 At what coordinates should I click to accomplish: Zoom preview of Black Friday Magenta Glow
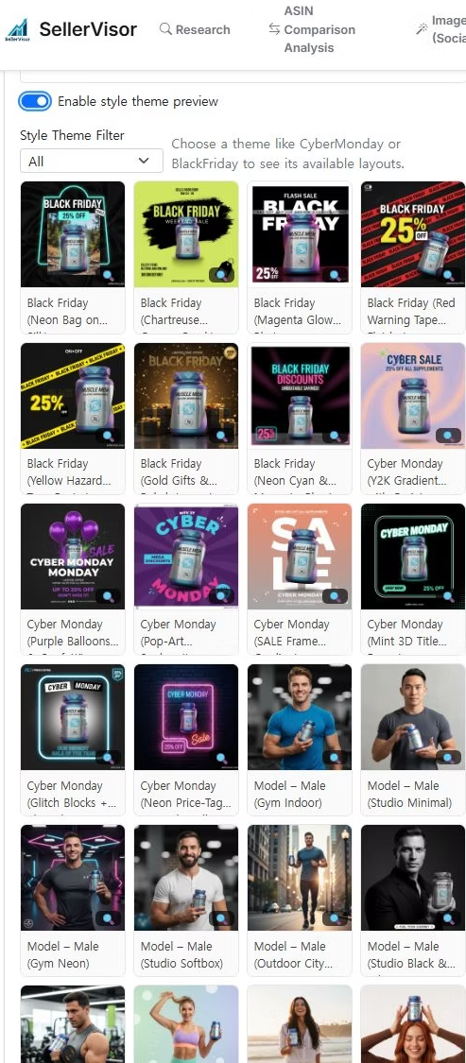(335, 275)
